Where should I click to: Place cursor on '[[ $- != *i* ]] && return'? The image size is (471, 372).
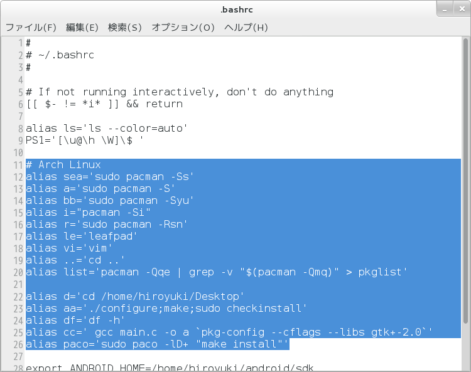tap(104, 104)
